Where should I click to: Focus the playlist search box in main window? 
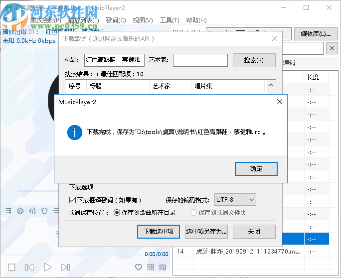303,48
